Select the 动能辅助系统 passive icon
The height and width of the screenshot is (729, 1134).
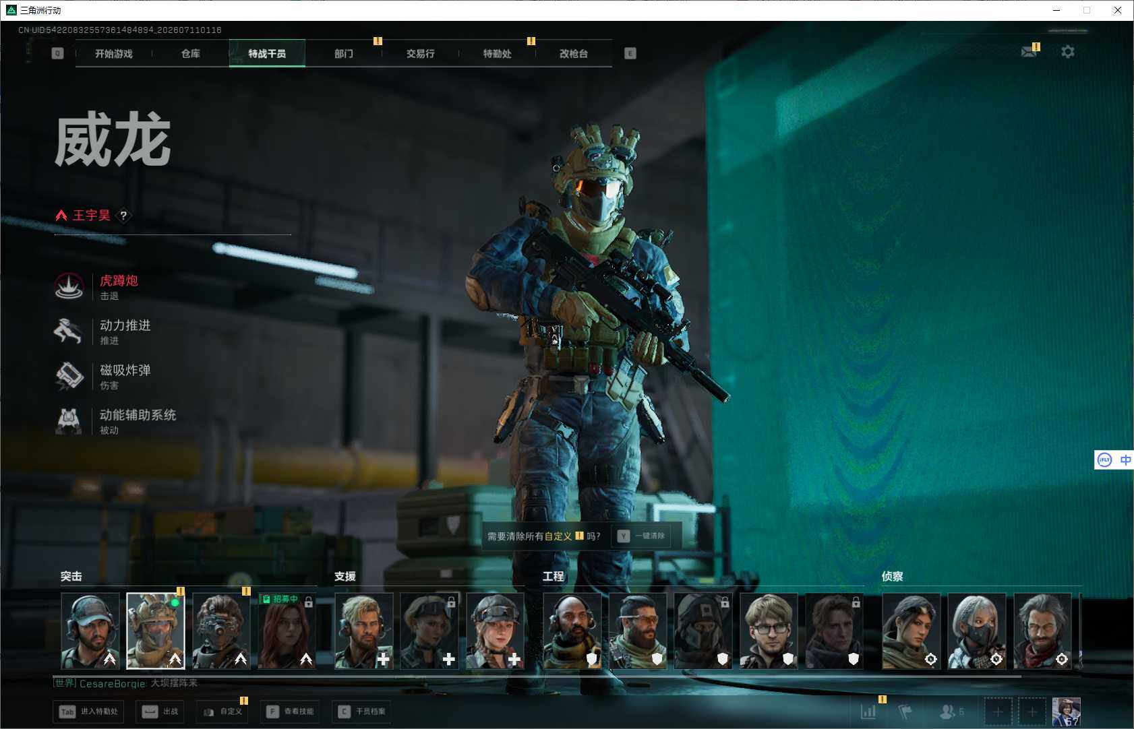(x=69, y=421)
